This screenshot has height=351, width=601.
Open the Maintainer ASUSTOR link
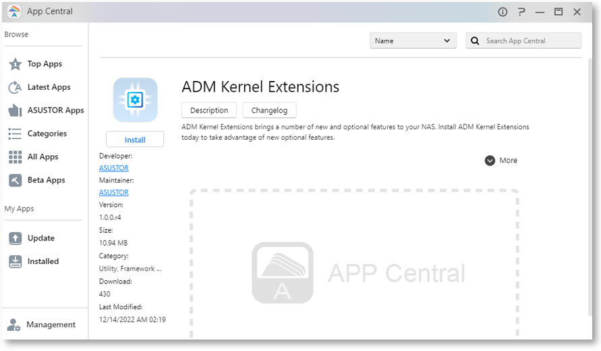114,192
